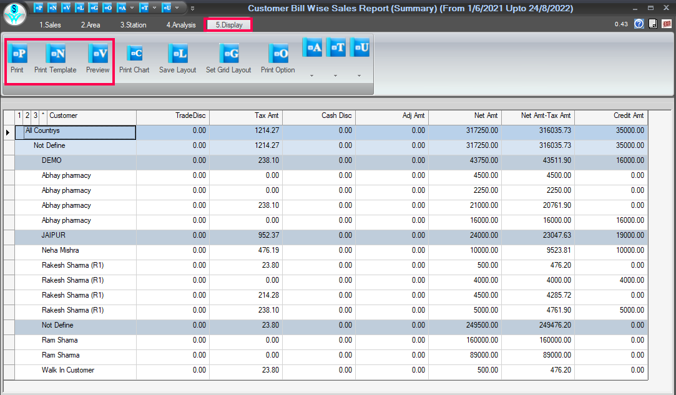The width and height of the screenshot is (676, 395).
Task: Select the All Countrys row
Action: 331,132
